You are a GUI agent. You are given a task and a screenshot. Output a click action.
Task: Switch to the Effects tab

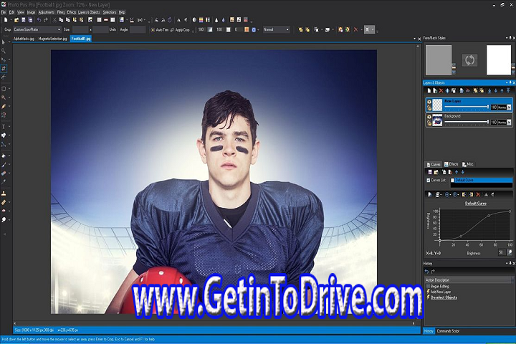point(451,164)
